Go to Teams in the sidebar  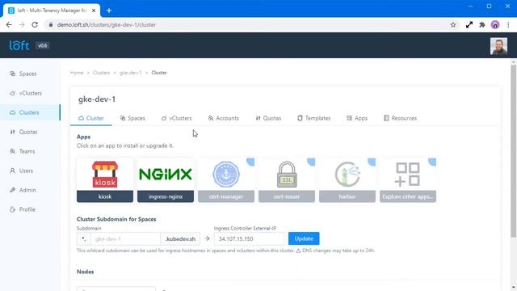(27, 151)
